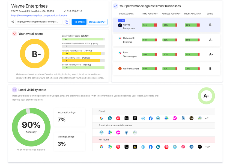The image size is (230, 164).
Task: Open the Waze icon in the Found row
Action: click(158, 118)
